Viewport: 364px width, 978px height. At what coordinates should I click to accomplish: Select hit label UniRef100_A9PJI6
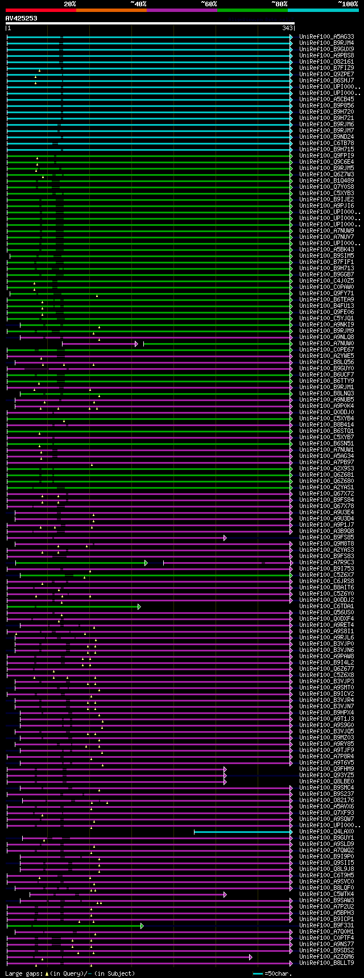click(x=326, y=206)
